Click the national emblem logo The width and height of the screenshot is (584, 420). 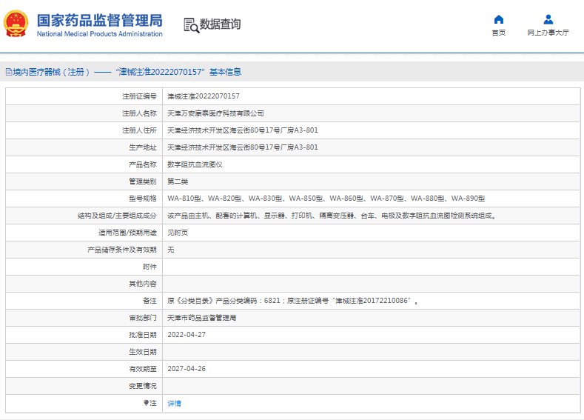pos(16,24)
